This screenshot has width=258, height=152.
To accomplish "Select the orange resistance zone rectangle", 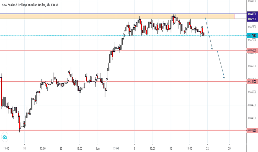I will [x=117, y=16].
